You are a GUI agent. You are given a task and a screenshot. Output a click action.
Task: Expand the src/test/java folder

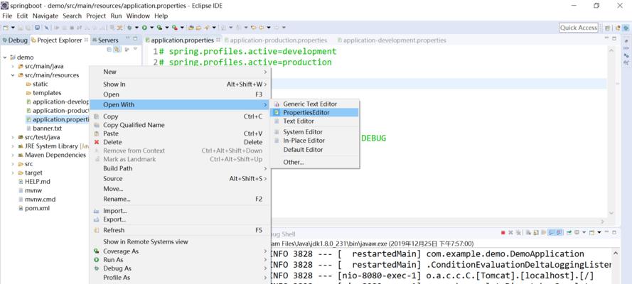[x=13, y=137]
